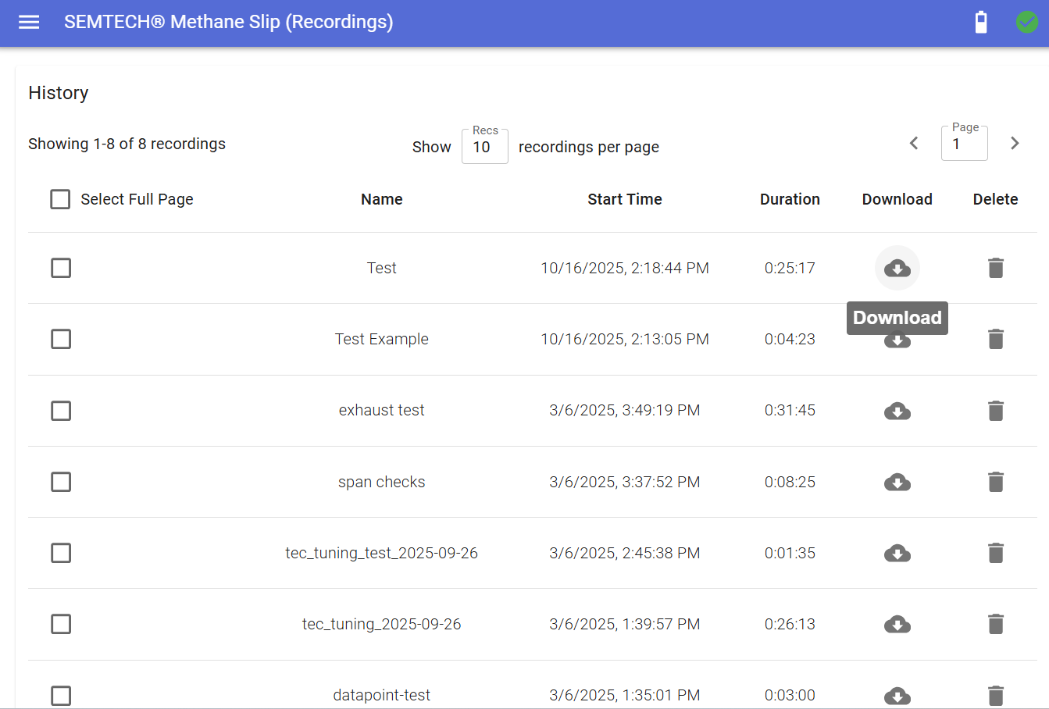Delete the Test Example recording
1049x709 pixels.
[995, 339]
